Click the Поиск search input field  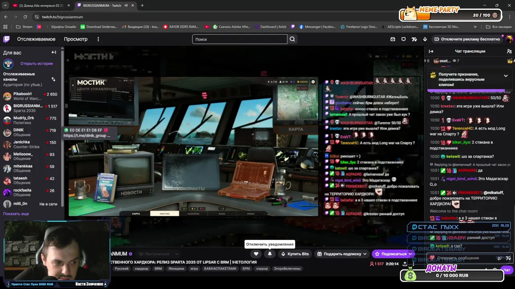point(240,39)
